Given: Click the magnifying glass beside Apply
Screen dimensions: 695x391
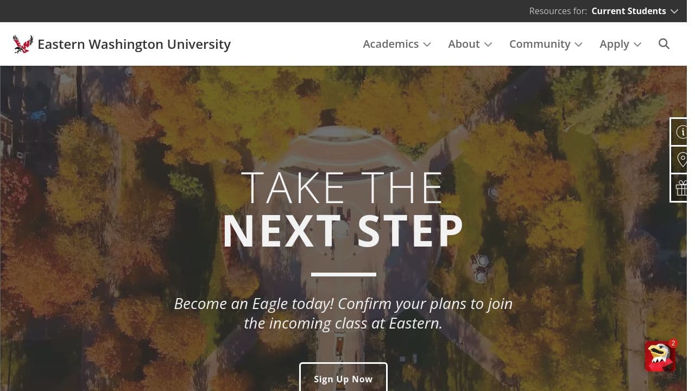Looking at the screenshot, I should 664,44.
